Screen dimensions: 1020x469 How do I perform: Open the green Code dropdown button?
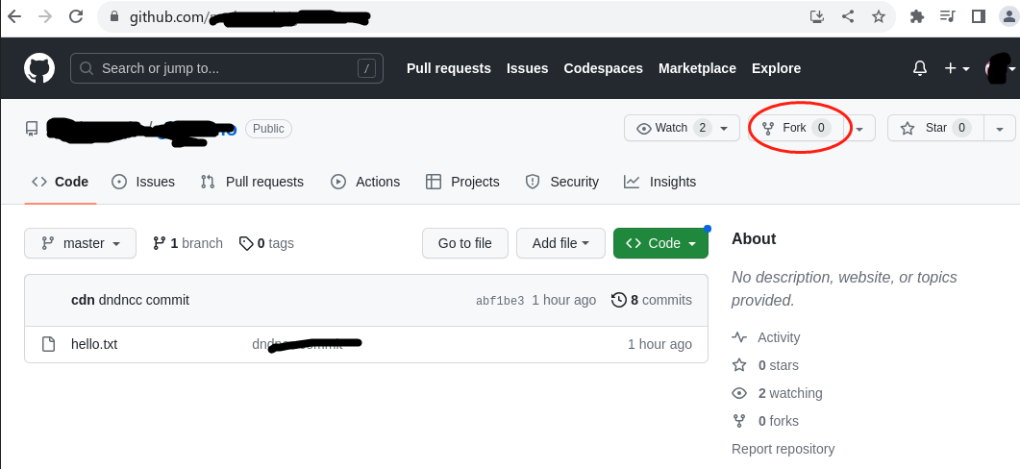click(660, 243)
